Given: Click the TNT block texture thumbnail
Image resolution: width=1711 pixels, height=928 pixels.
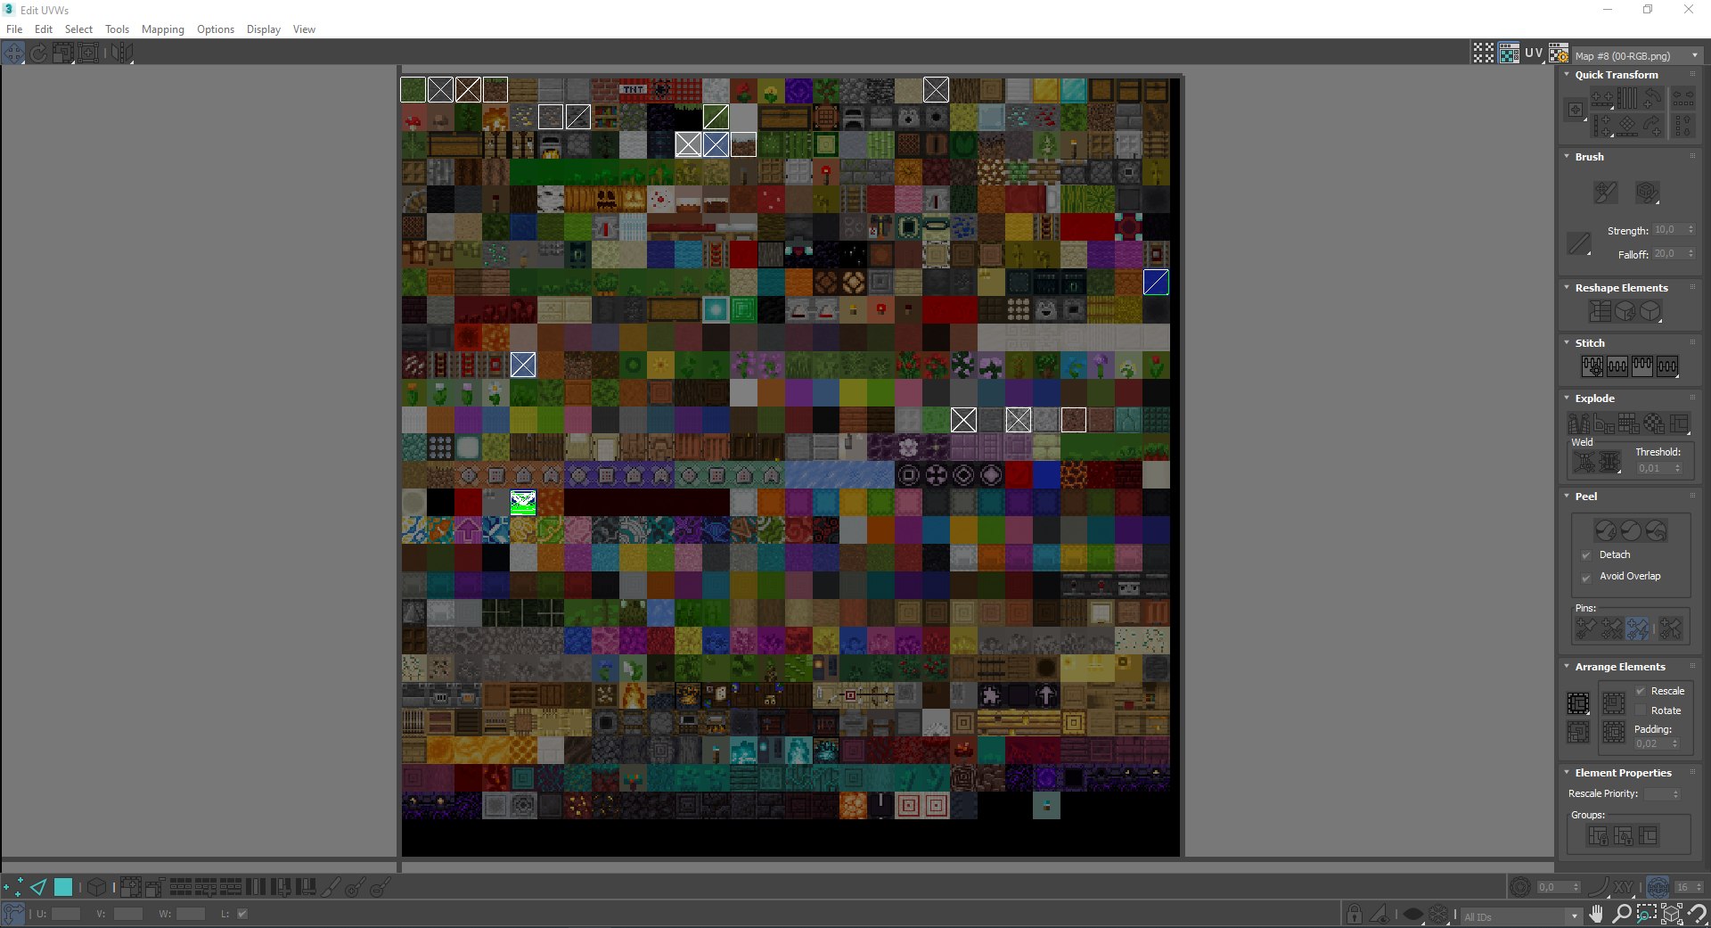Looking at the screenshot, I should 634,89.
